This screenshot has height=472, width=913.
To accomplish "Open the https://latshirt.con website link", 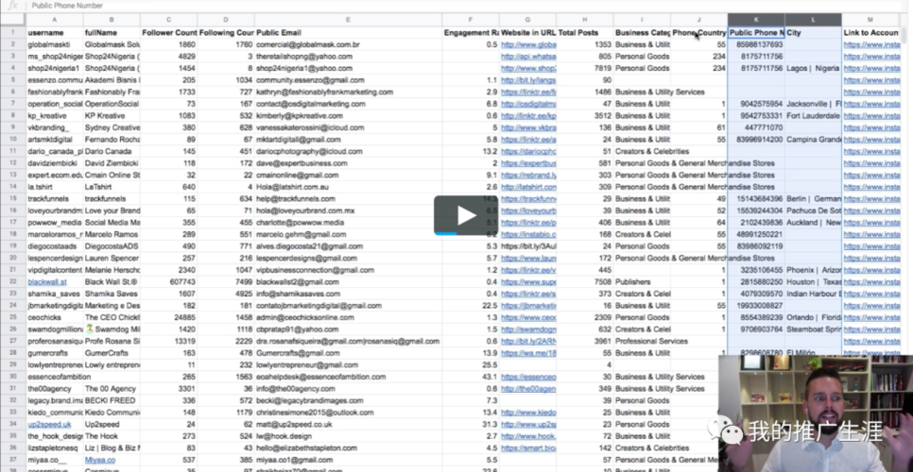I will 528,187.
